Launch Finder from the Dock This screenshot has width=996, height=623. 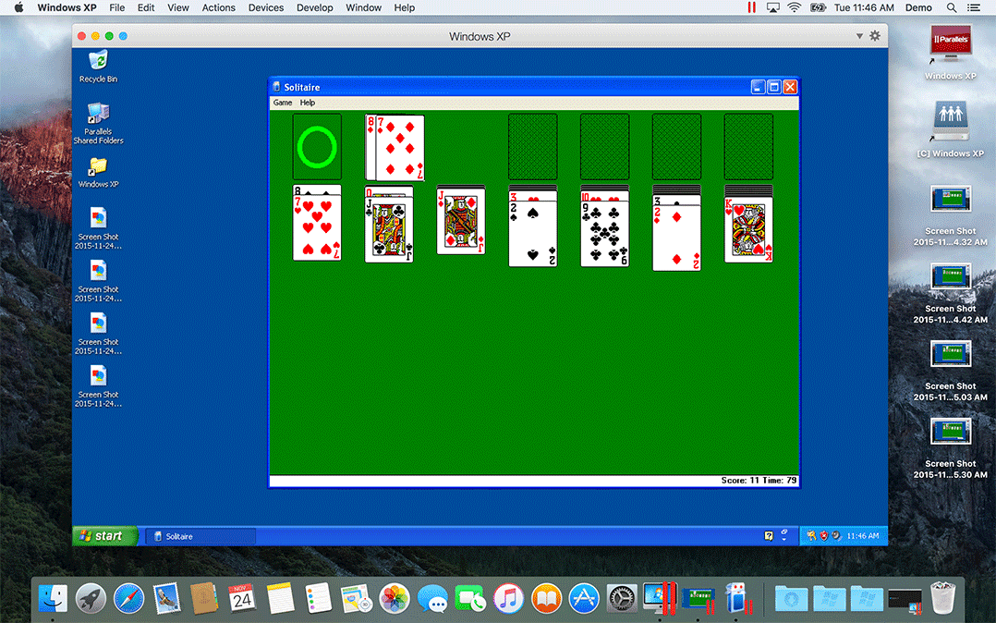click(54, 598)
